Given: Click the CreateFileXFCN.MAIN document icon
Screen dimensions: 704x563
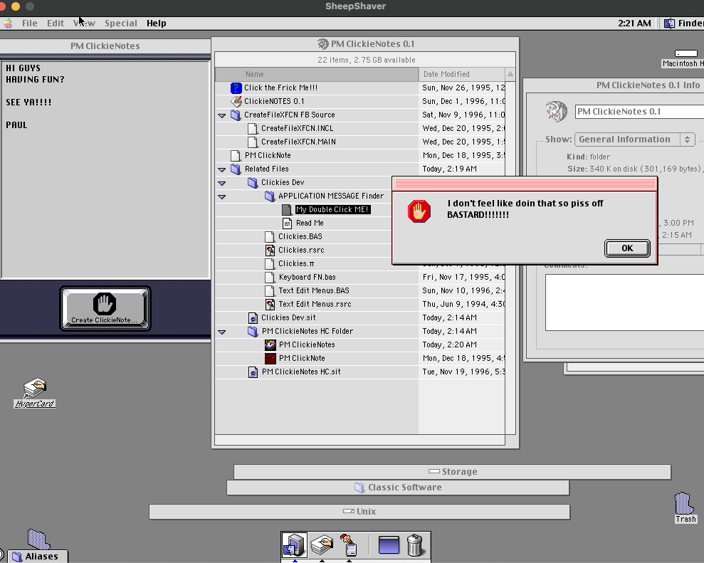Looking at the screenshot, I should pos(253,142).
